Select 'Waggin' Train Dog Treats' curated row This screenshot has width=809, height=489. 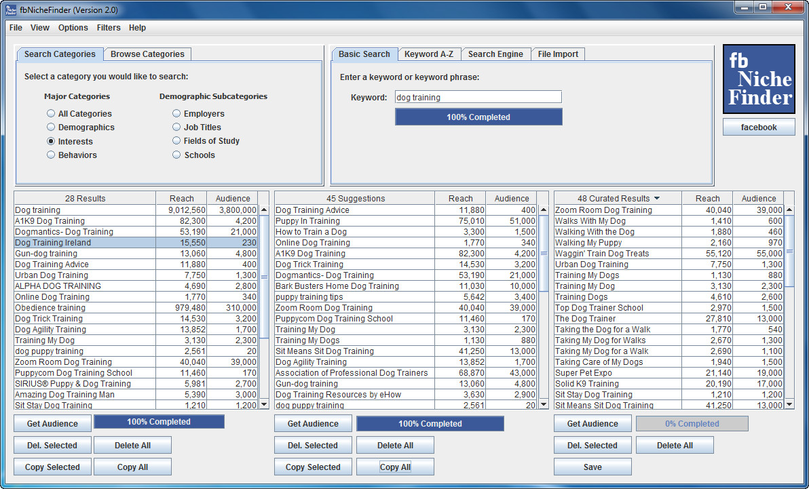(669, 253)
